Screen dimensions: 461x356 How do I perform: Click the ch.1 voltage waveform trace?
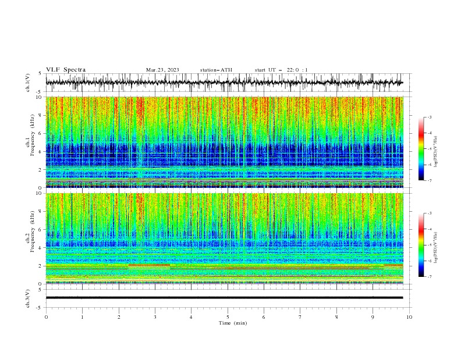pos(224,83)
